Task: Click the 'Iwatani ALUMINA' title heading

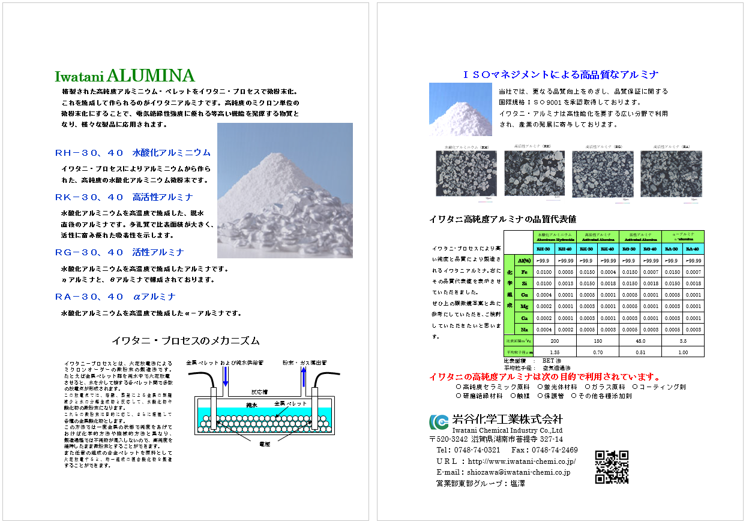Action: [x=125, y=76]
